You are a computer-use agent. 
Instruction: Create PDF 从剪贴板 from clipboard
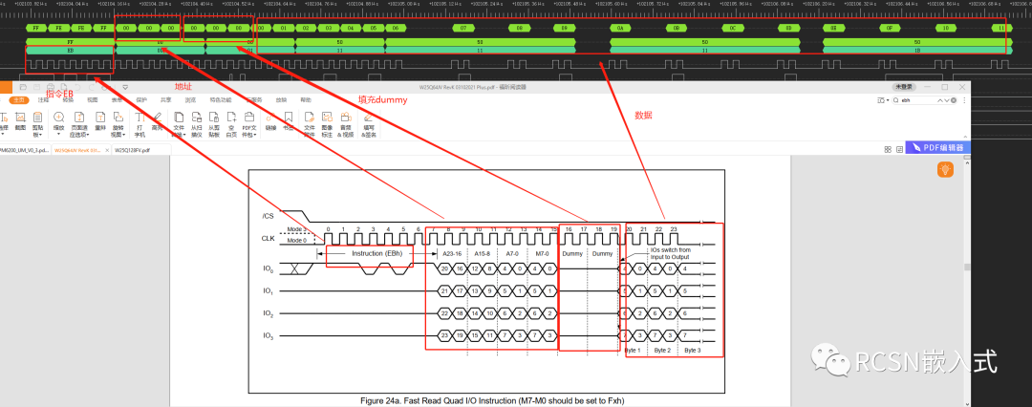(214, 124)
